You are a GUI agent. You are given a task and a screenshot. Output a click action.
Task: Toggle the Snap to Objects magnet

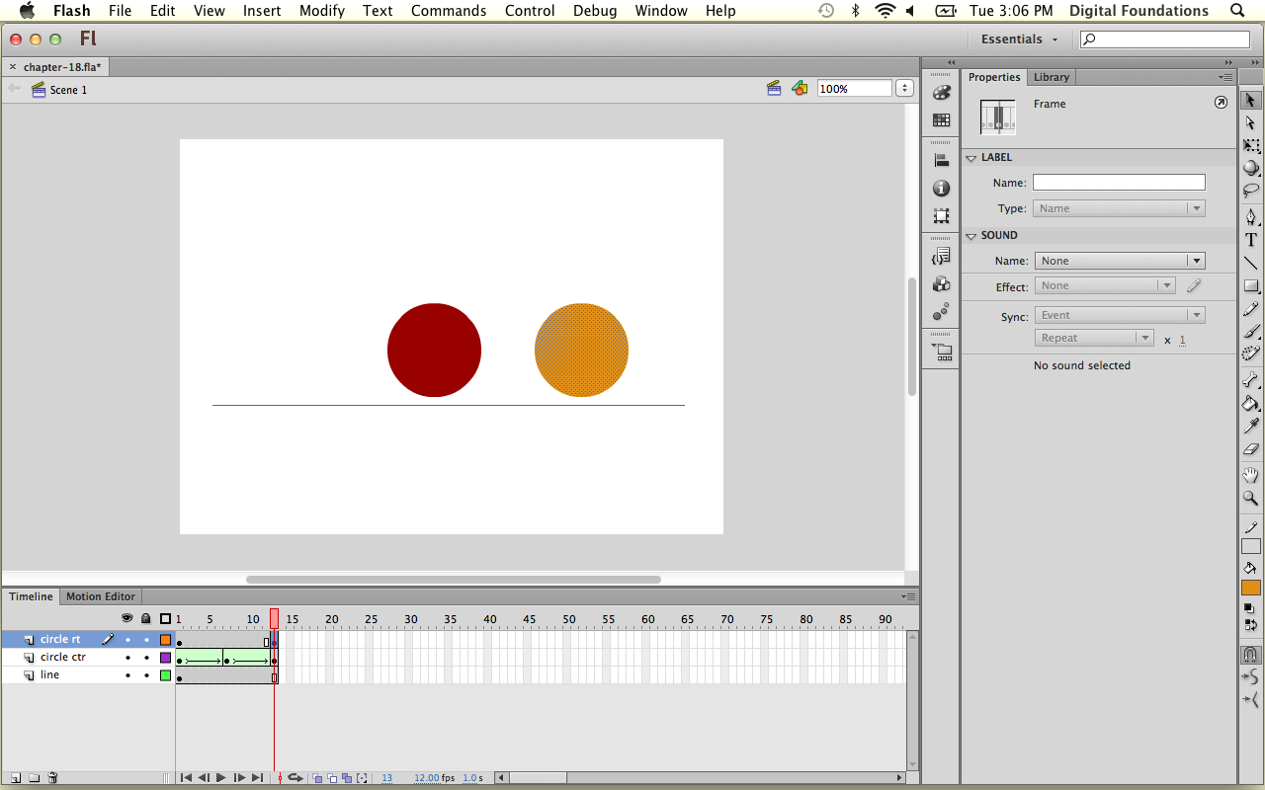tap(1251, 655)
